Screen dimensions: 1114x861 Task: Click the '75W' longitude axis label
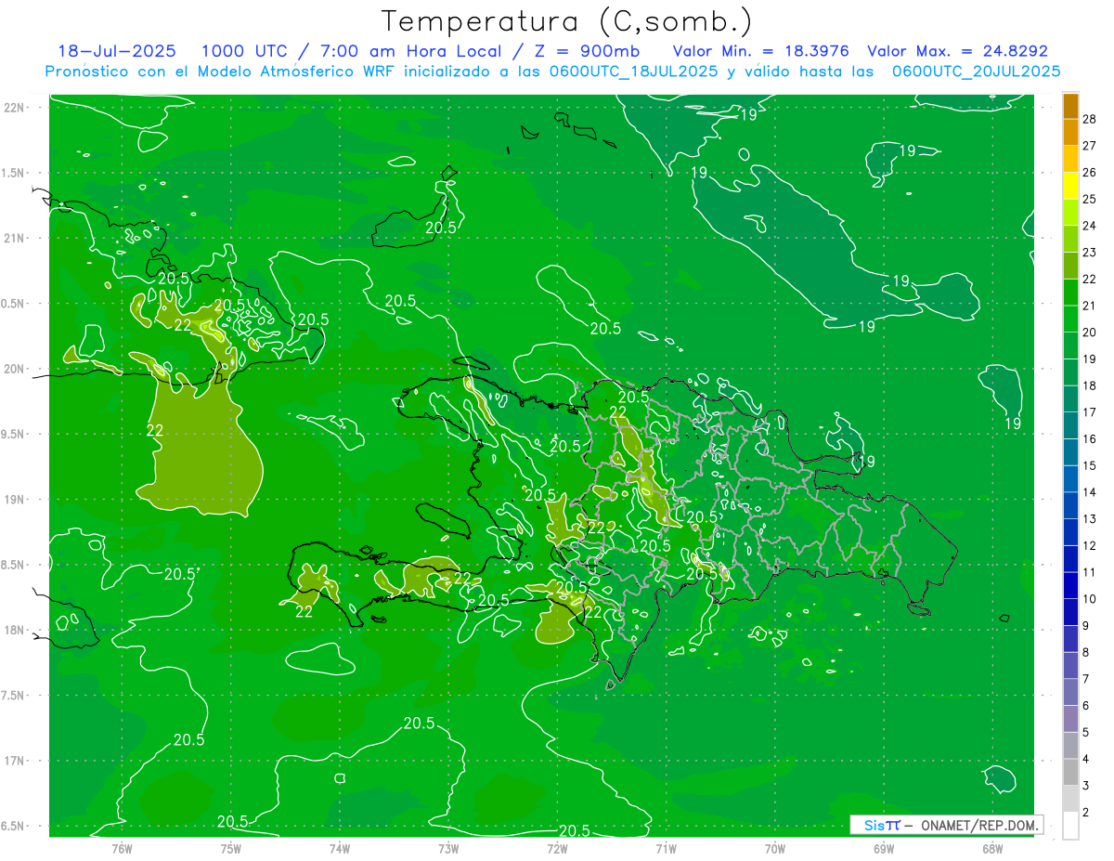230,848
